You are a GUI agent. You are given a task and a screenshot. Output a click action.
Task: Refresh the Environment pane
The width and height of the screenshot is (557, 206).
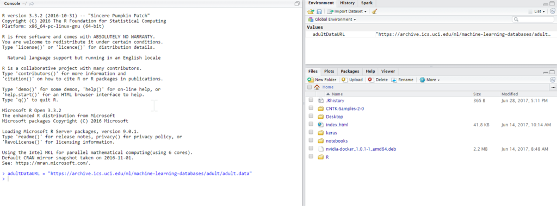tap(553, 11)
